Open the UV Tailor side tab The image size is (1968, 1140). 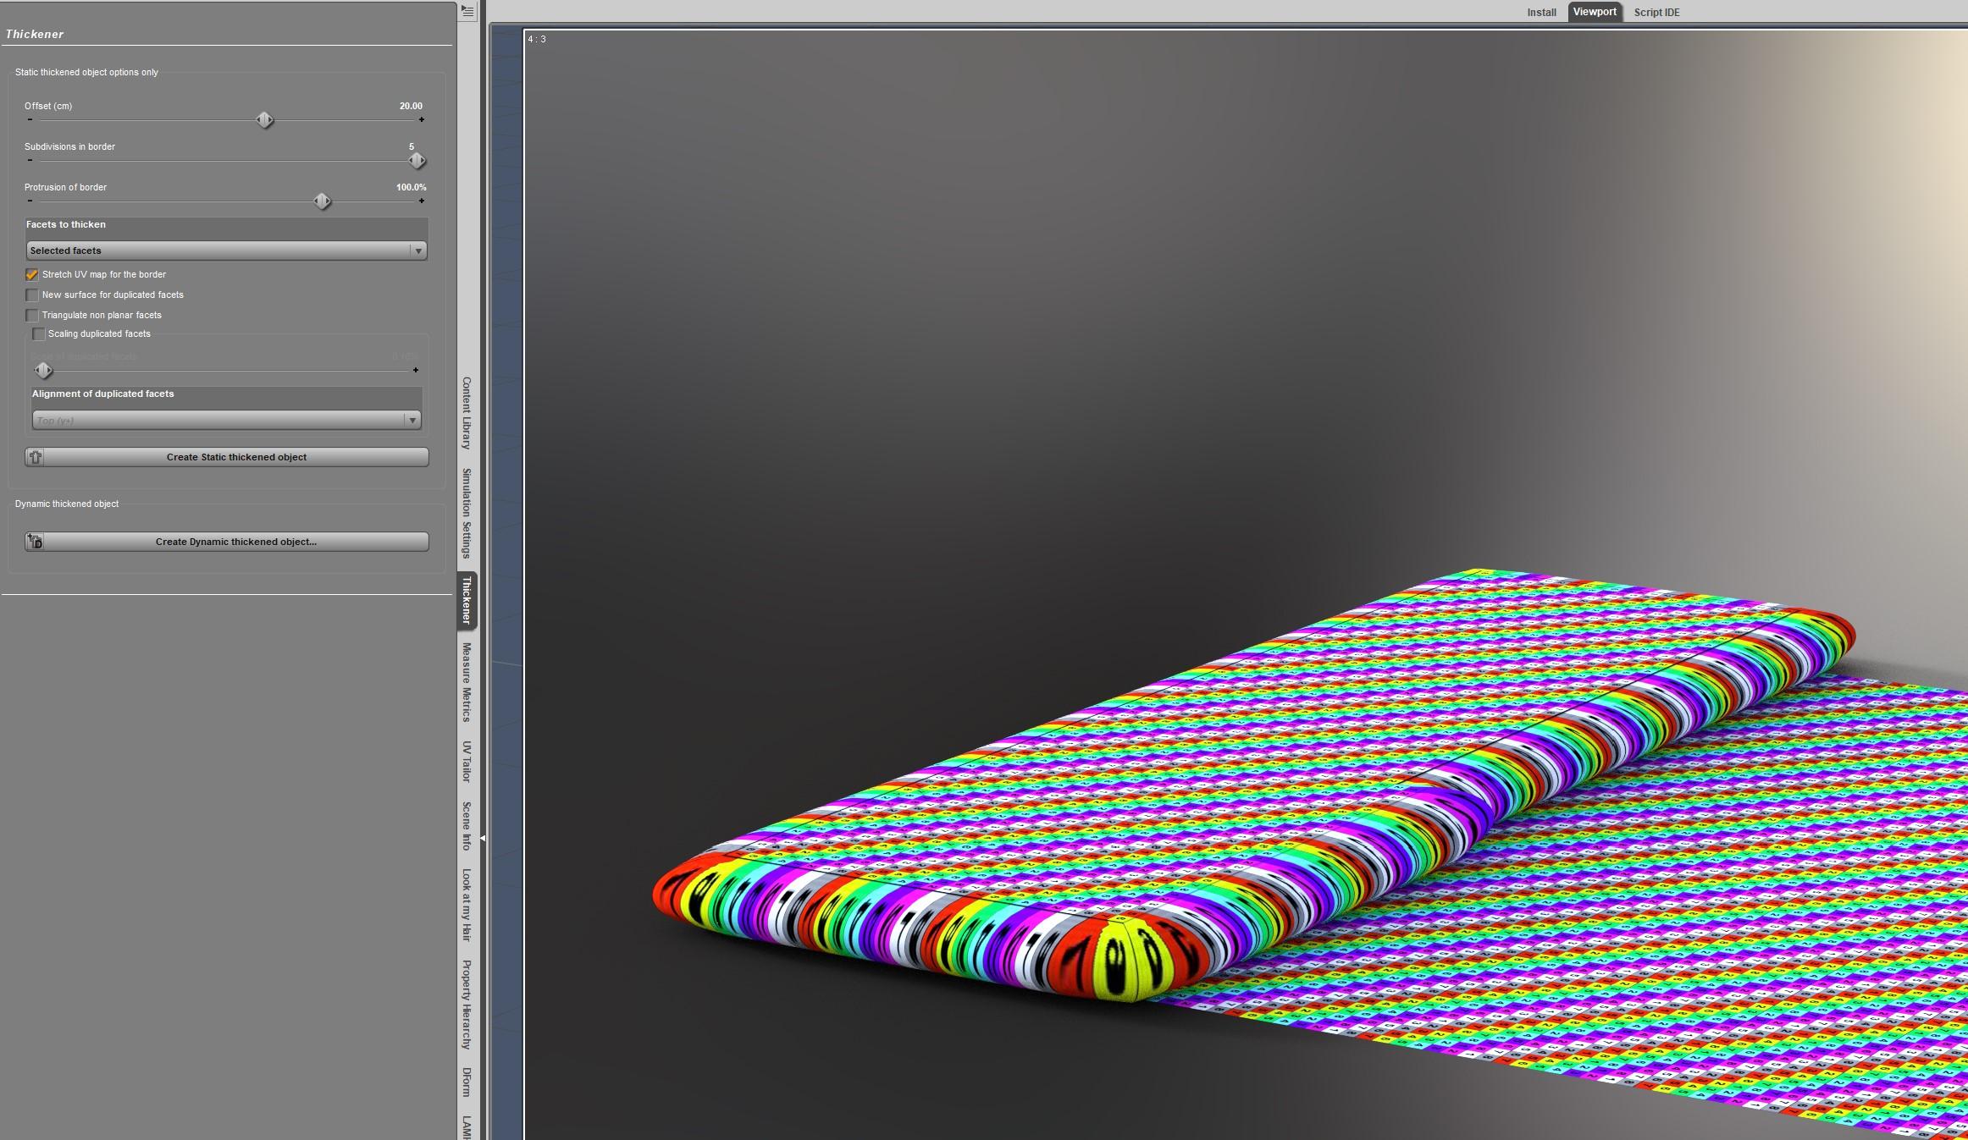(467, 762)
